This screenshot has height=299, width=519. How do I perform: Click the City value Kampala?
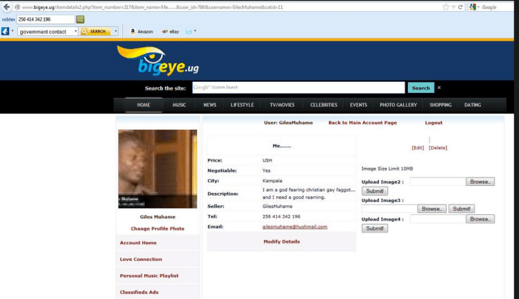[273, 181]
